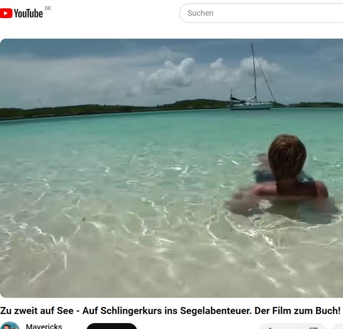Image resolution: width=343 pixels, height=329 pixels.
Task: Open the Mavericks channel avatar
Action: coord(9,326)
